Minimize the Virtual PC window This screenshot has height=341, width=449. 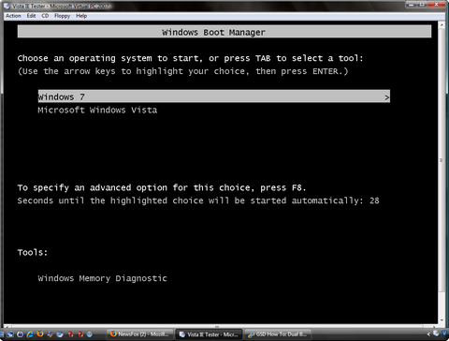tap(412, 5)
